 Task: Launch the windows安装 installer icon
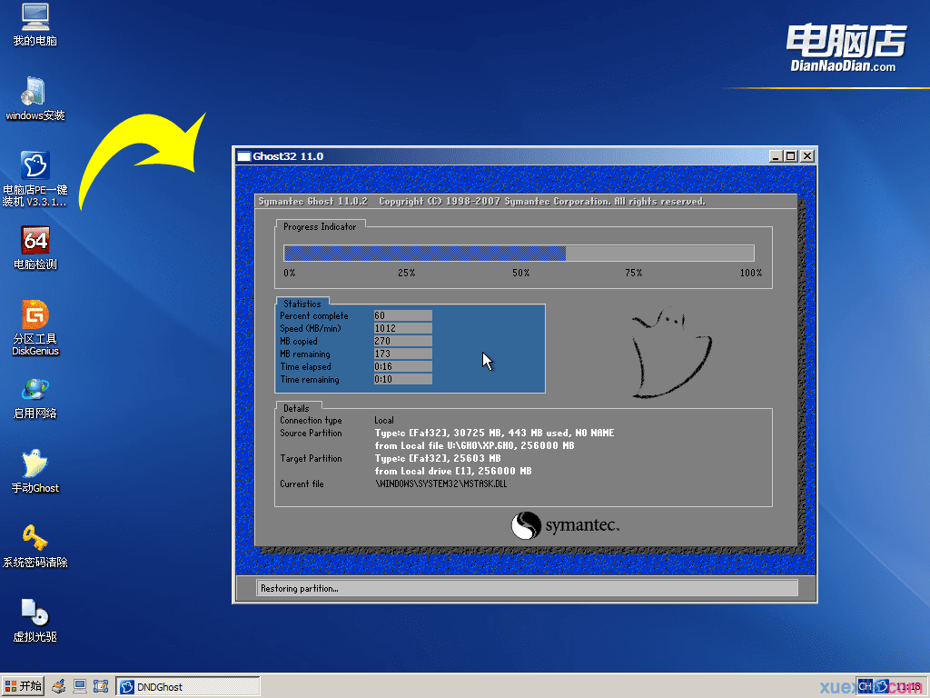pyautogui.click(x=34, y=98)
